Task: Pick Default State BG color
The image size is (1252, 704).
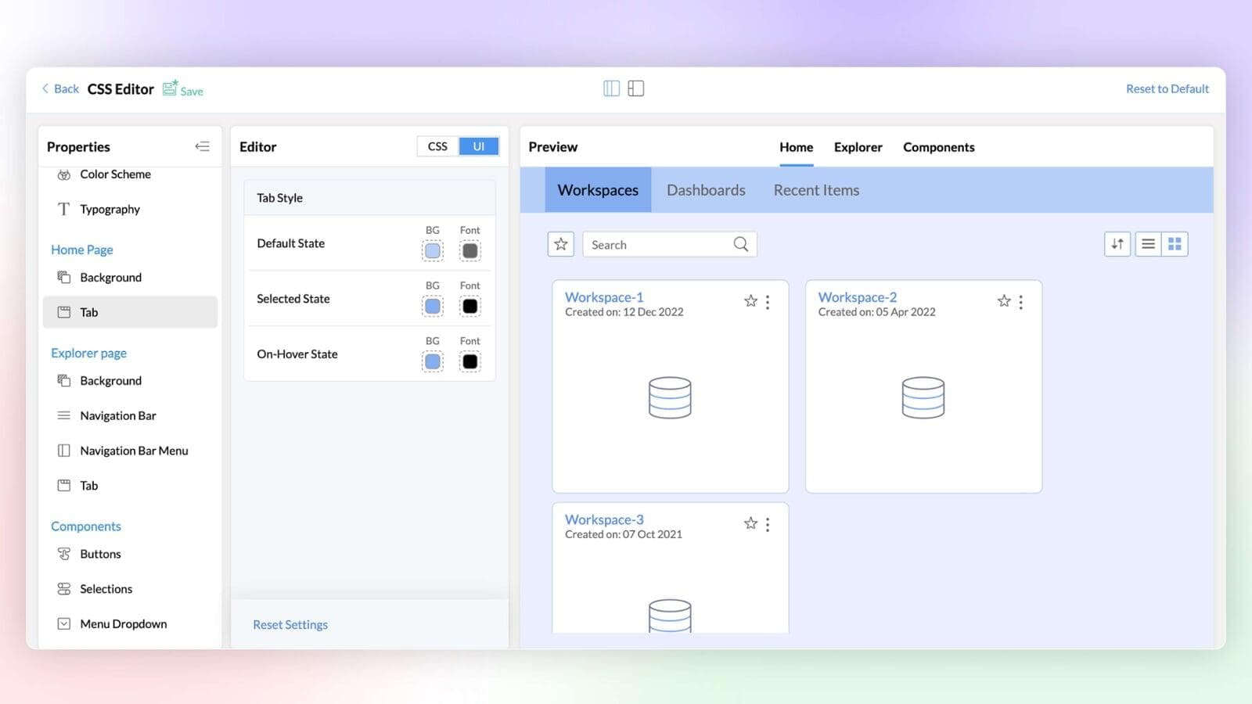Action: coord(433,251)
